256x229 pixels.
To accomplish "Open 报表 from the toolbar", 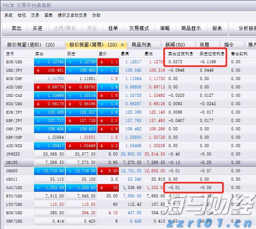I will pyautogui.click(x=217, y=28).
